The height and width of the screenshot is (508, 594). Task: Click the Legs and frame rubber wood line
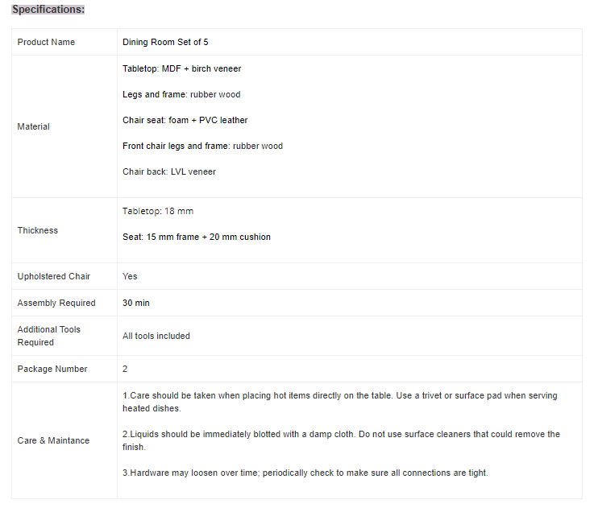pos(181,94)
